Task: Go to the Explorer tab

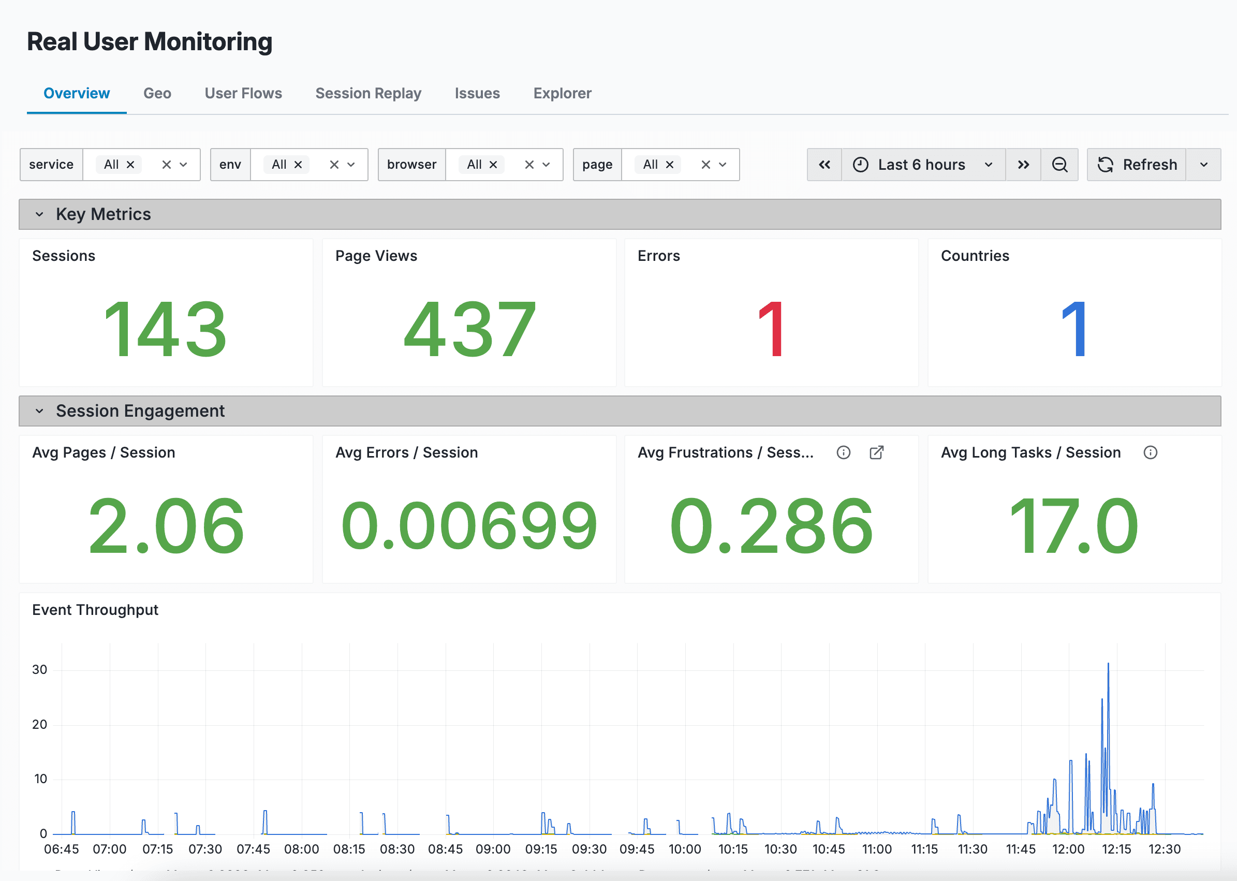Action: [x=563, y=93]
